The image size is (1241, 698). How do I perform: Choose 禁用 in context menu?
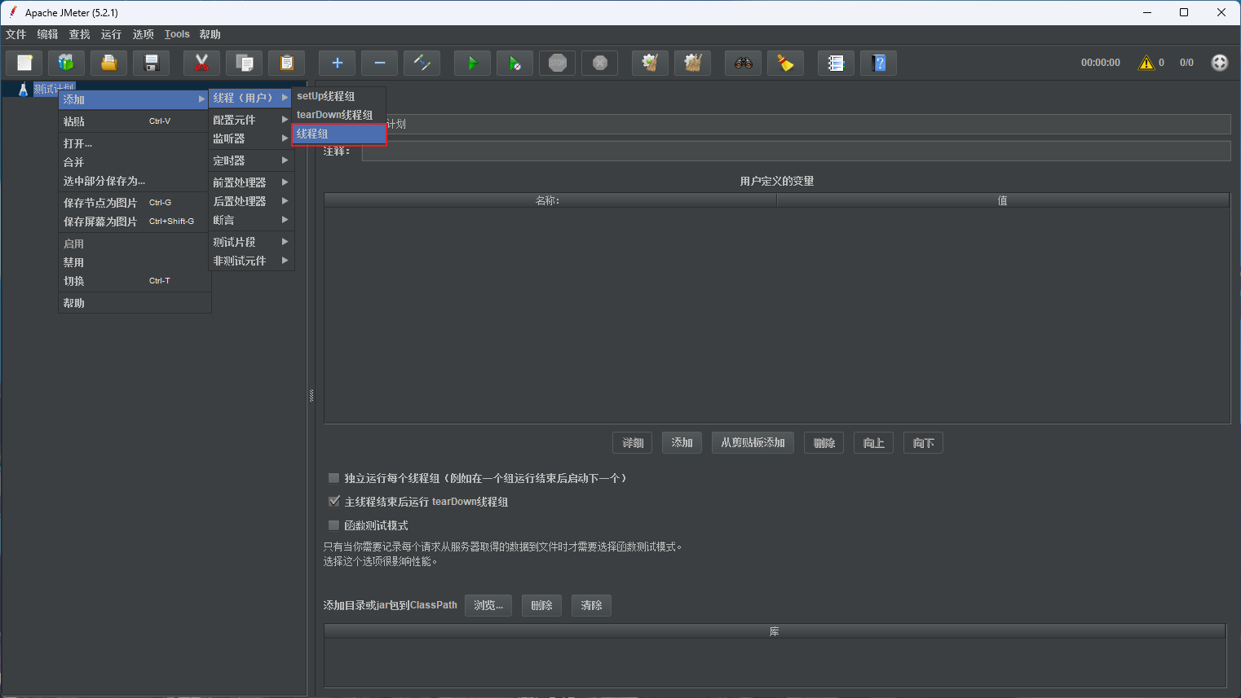135,262
